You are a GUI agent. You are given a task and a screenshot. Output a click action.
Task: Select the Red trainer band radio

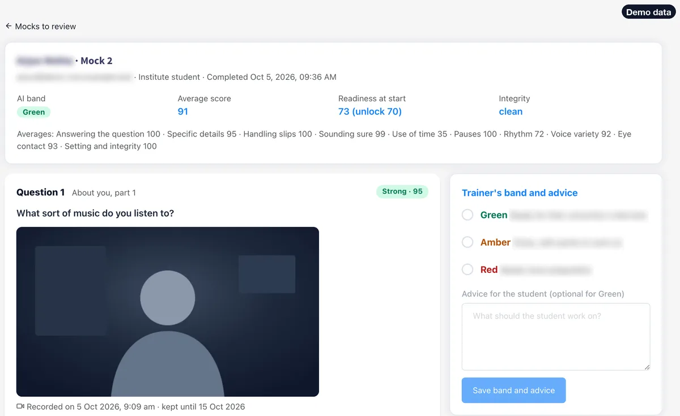[467, 269]
